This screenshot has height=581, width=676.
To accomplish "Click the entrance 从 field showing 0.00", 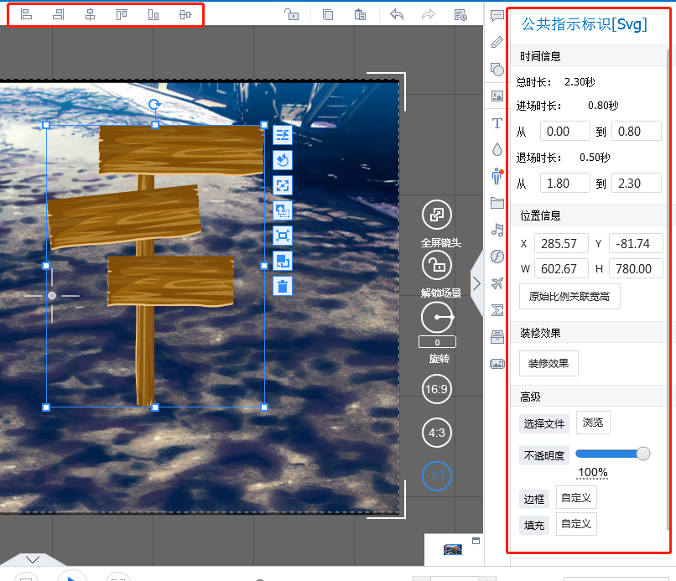I will (x=564, y=131).
